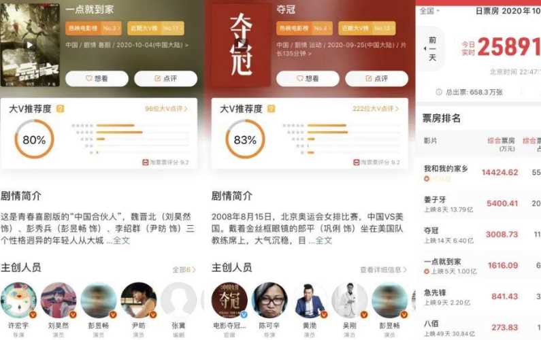Tap 想看 button for 一点就到家
This screenshot has height=340, width=541.
(x=97, y=79)
